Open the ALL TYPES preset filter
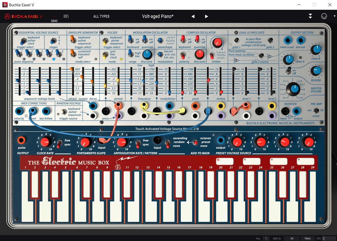 tap(101, 16)
